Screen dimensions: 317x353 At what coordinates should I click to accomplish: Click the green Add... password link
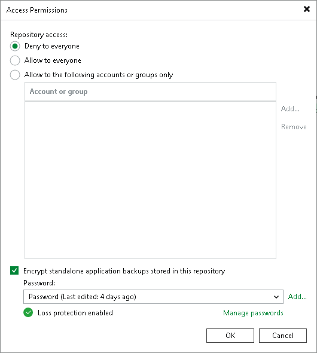[297, 297]
